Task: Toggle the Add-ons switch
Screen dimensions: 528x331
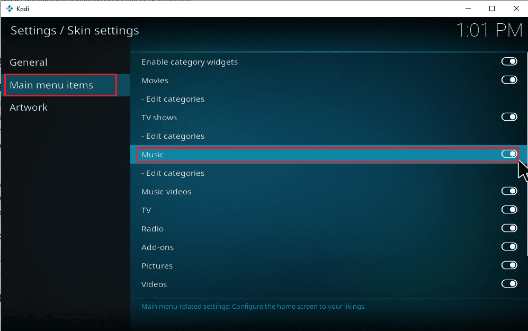Action: [x=509, y=246]
